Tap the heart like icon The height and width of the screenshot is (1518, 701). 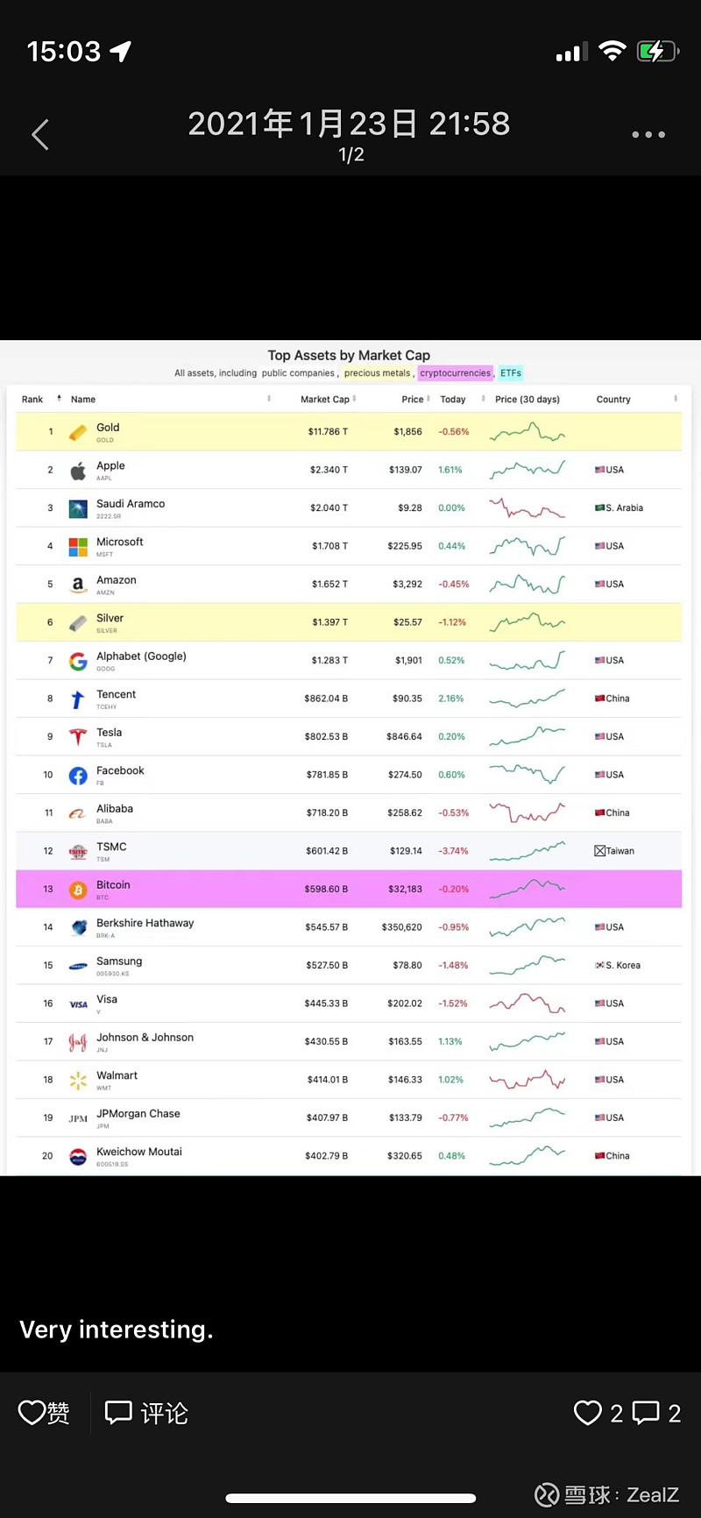pos(32,1412)
